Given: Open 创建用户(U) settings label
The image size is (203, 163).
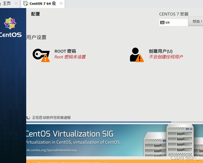Looking at the screenshot, I should tap(160, 51).
